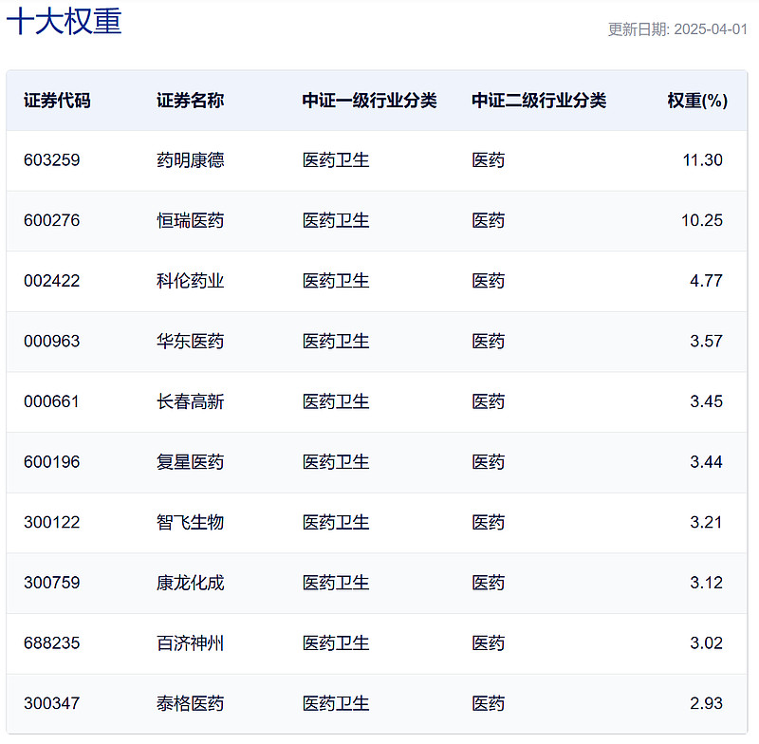Image resolution: width=759 pixels, height=744 pixels.
Task: Click second-level 医药 in the 科伦药业 row
Action: coord(489,281)
